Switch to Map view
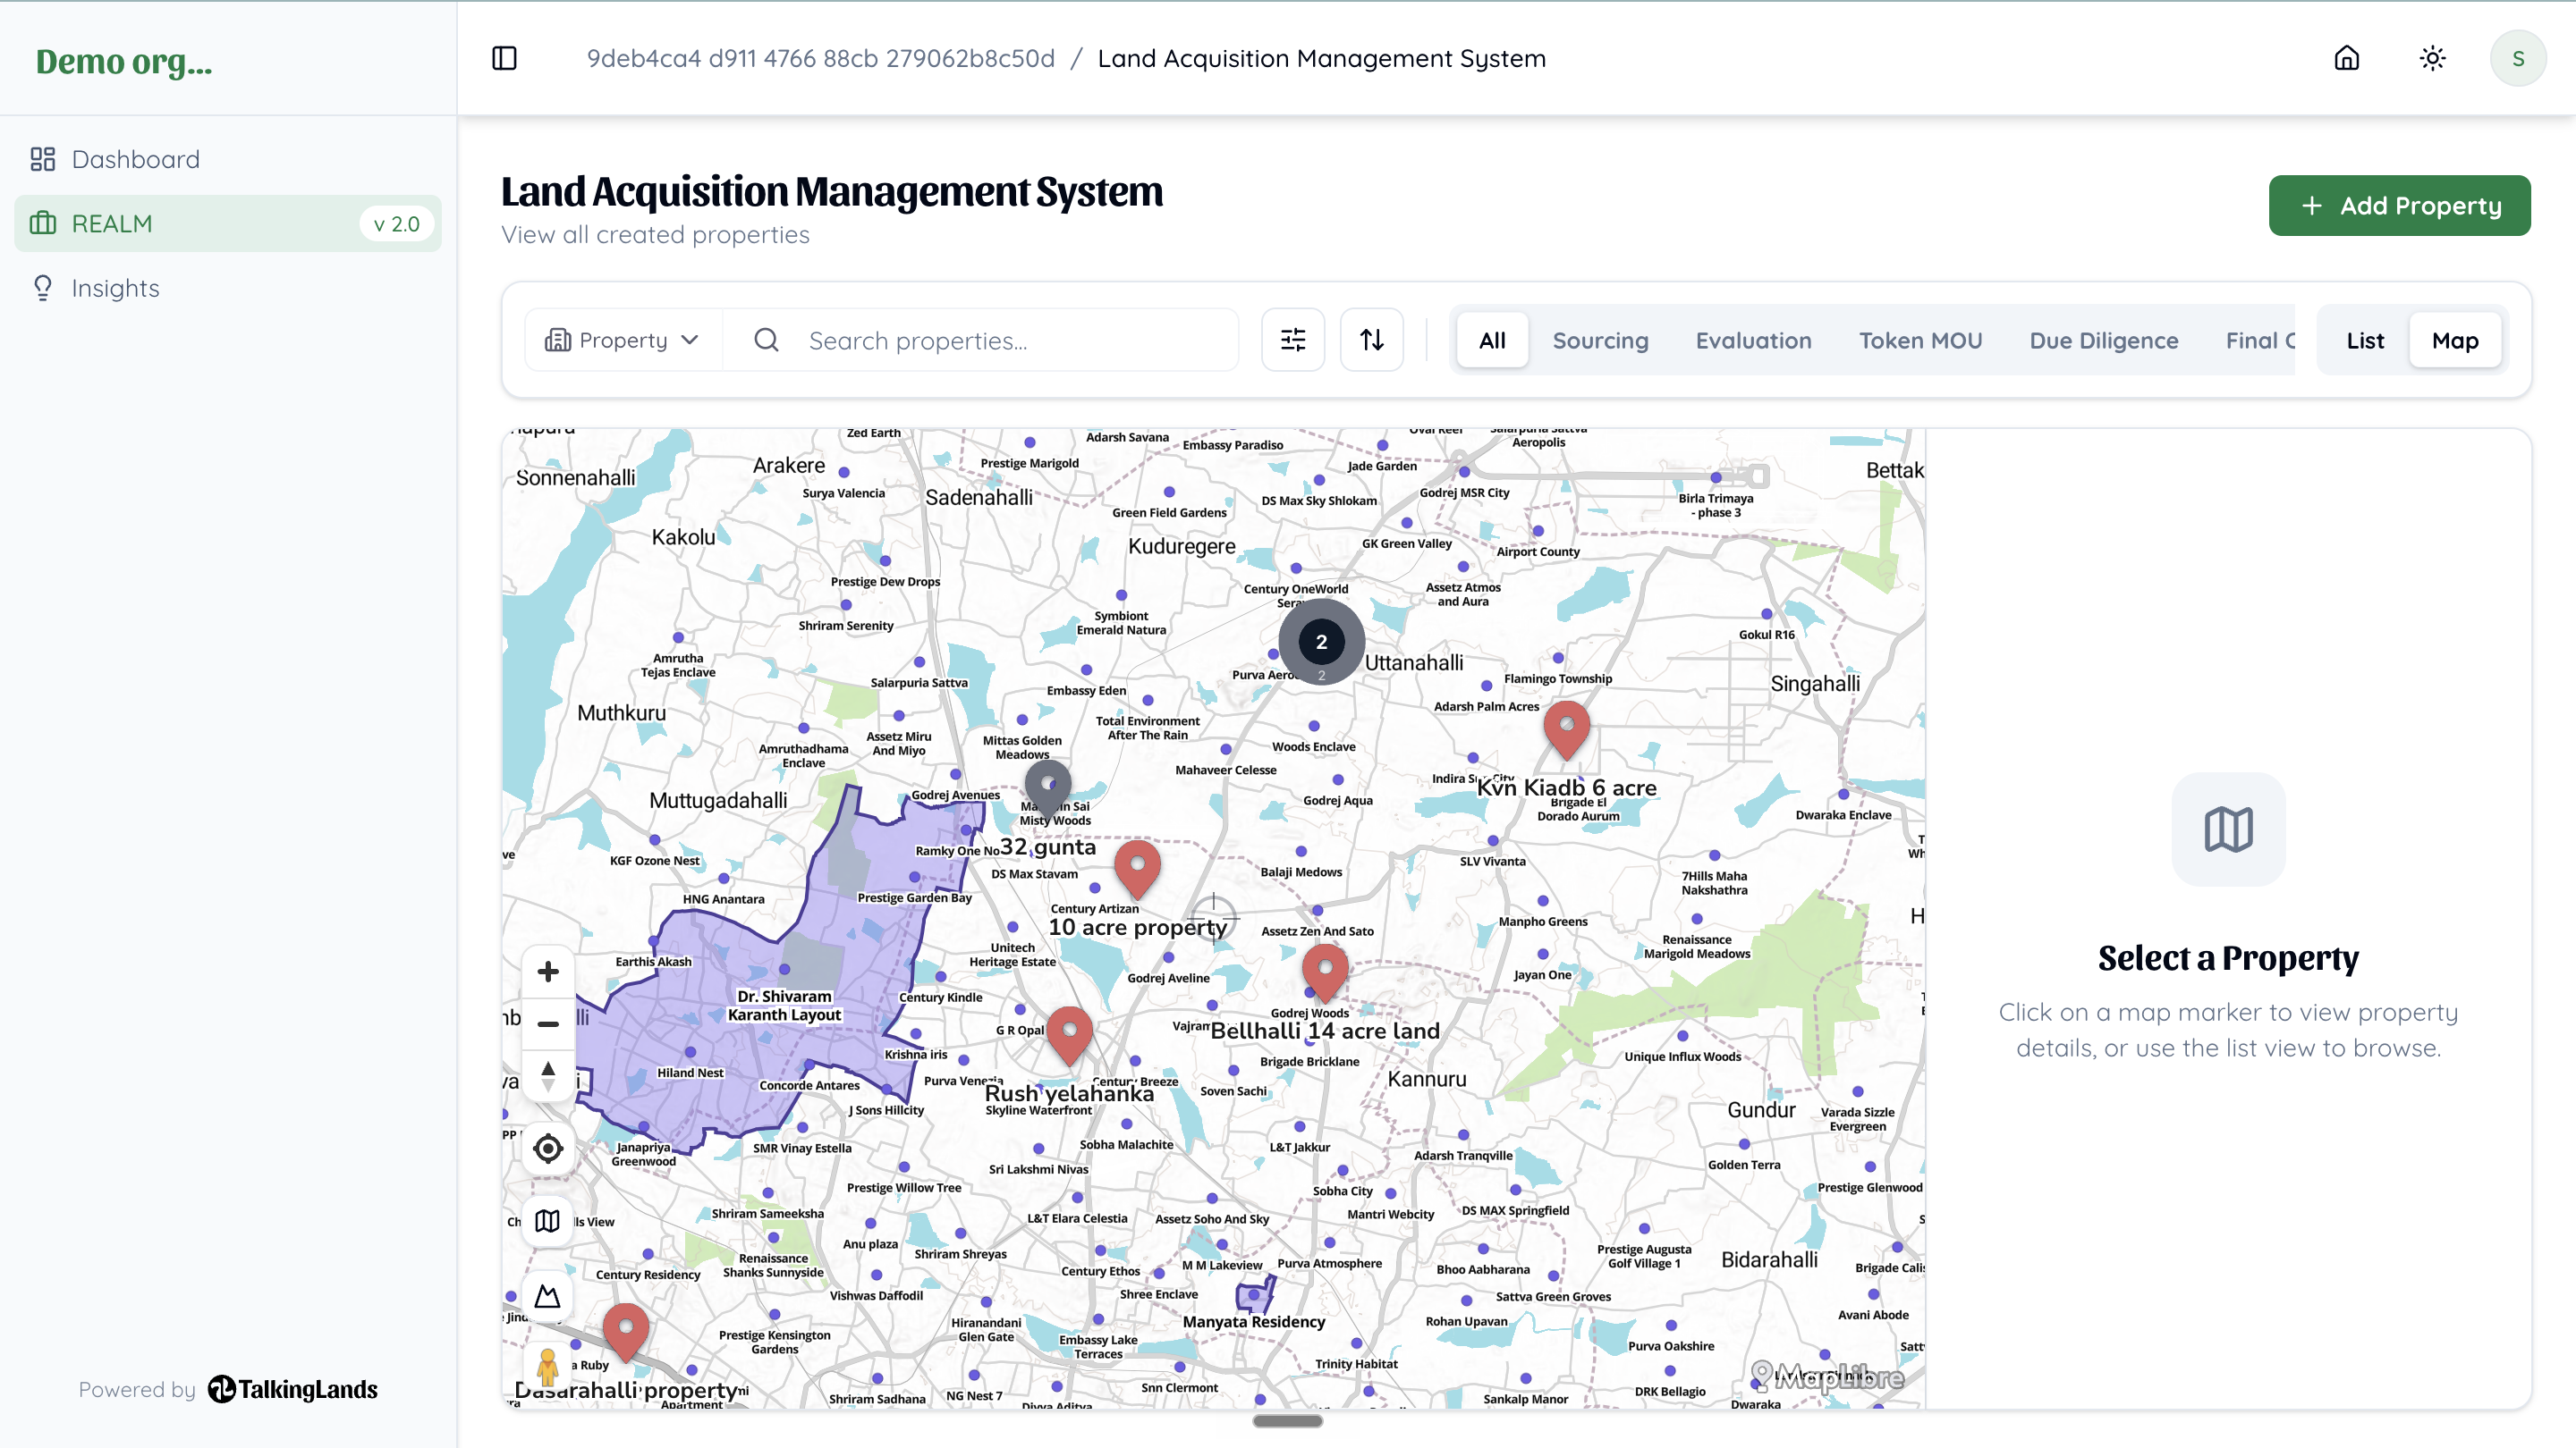The image size is (2576, 1448). 2455,340
